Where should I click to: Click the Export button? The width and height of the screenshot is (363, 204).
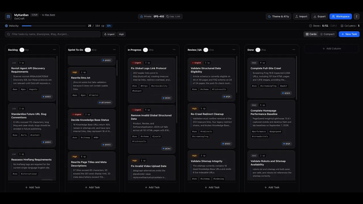(x=319, y=16)
